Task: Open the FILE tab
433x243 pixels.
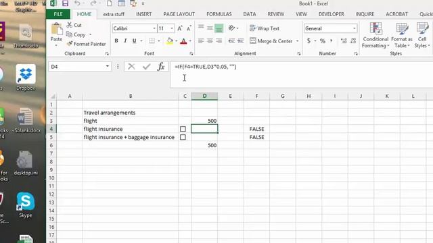Action: point(58,14)
